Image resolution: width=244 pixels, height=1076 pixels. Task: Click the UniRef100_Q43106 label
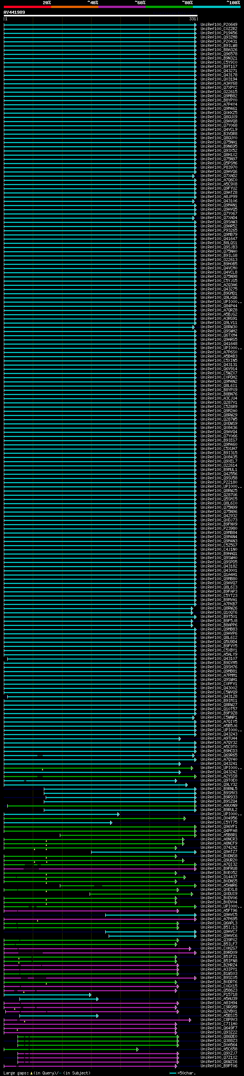click(219, 201)
